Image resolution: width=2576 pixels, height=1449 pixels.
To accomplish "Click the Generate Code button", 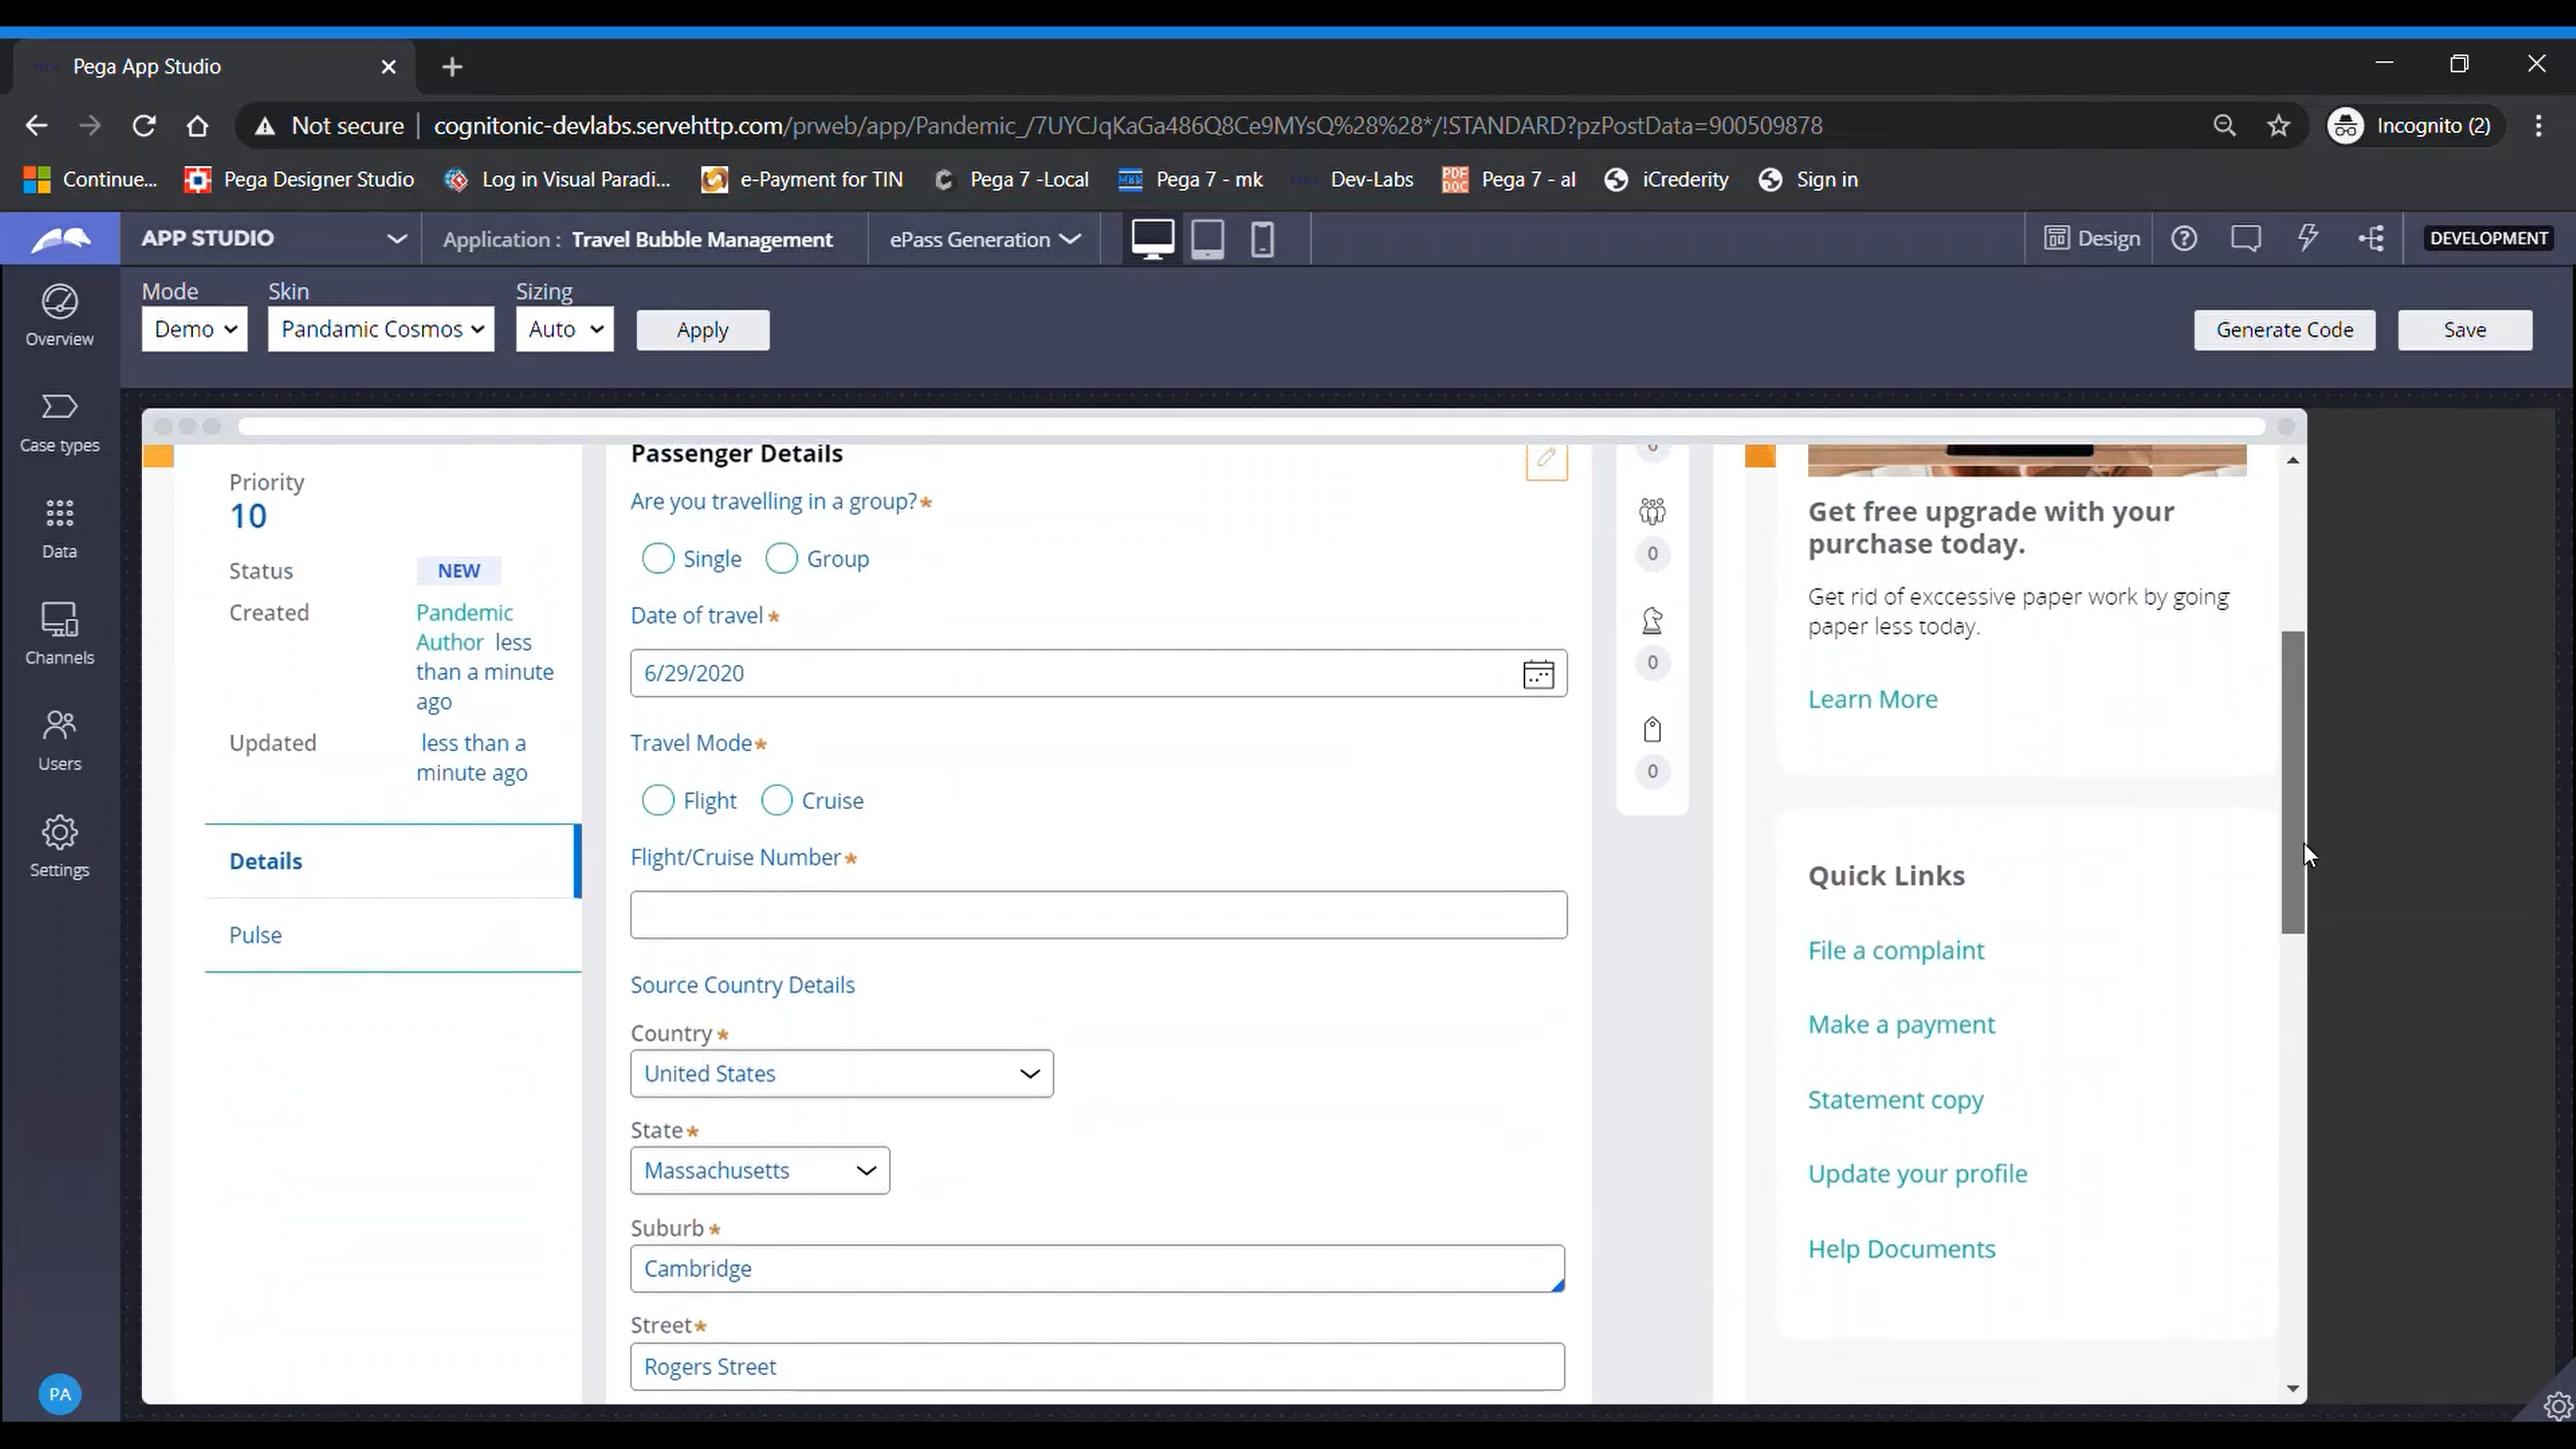I will coord(2284,329).
